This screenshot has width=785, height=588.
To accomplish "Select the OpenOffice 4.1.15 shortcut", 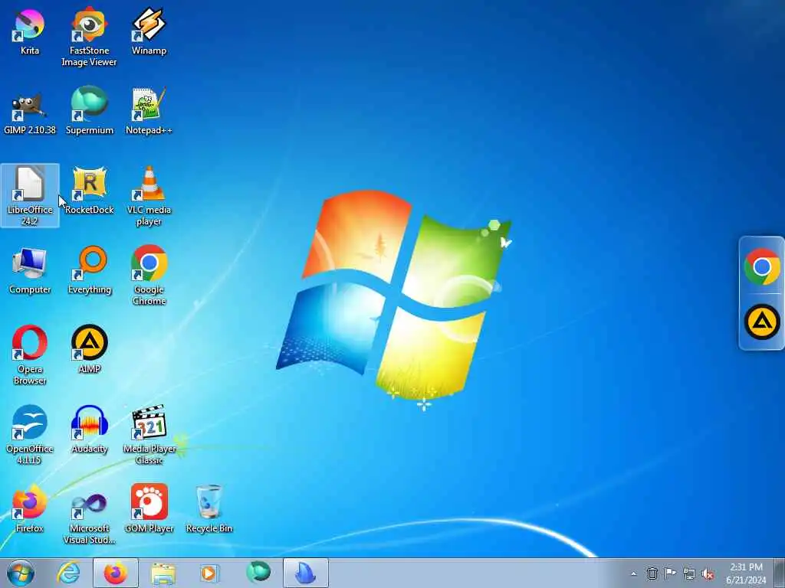I will point(30,435).
